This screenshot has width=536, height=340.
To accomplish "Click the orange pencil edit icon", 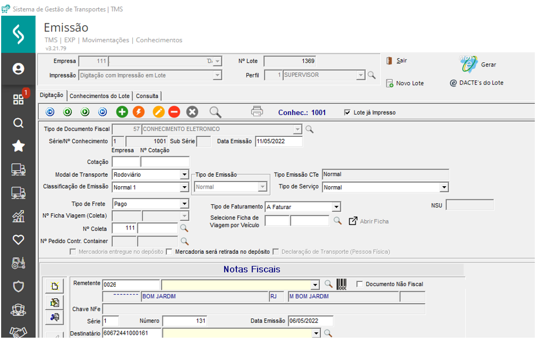I will pyautogui.click(x=158, y=112).
